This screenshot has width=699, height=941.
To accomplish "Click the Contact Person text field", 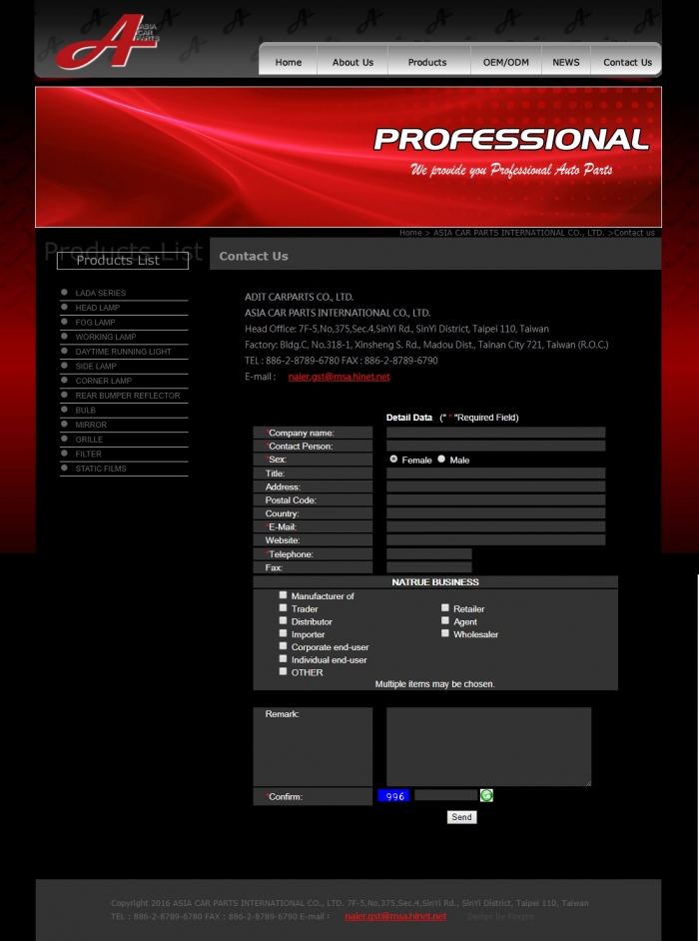I will coord(495,446).
